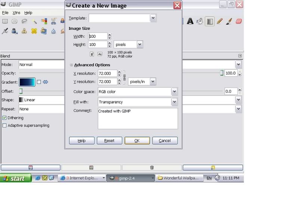Open the Help menu in GIMP
Screen dimensions: 299x221
coord(28,13)
